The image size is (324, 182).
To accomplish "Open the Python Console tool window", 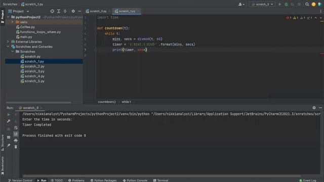I will [135, 180].
